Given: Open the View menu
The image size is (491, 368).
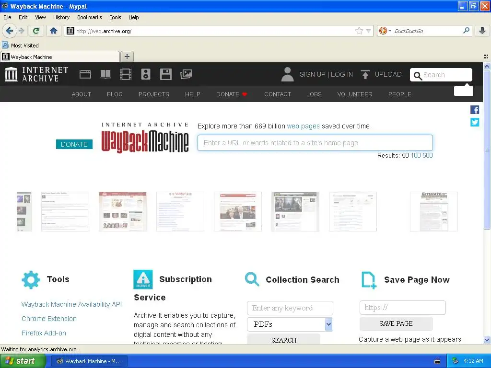Looking at the screenshot, I should pyautogui.click(x=40, y=17).
